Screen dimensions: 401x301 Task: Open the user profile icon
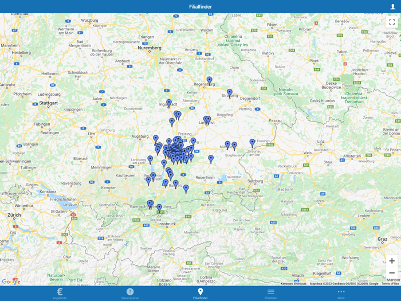coord(392,7)
